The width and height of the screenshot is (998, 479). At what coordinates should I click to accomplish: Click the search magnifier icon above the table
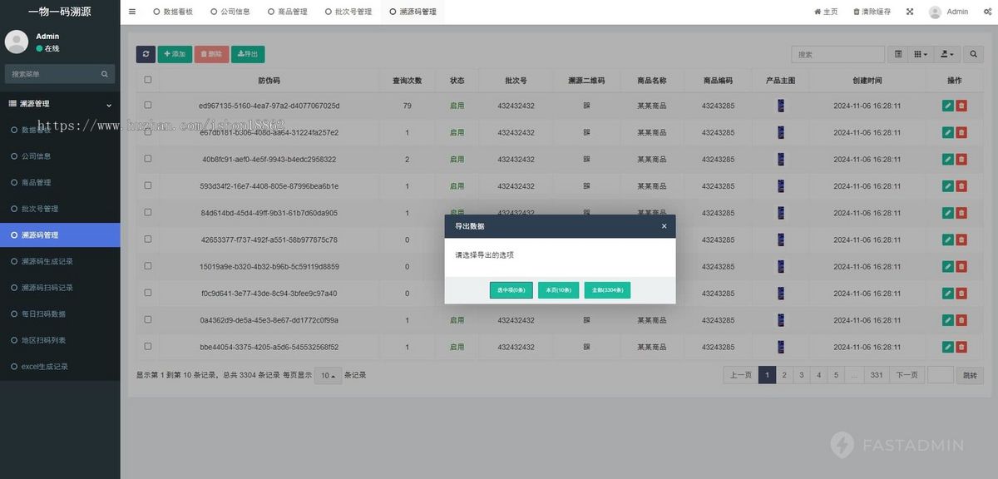click(x=973, y=53)
